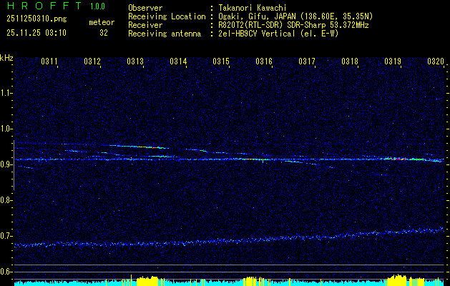Click the meteor count value 32
The image size is (450, 286).
(x=104, y=33)
